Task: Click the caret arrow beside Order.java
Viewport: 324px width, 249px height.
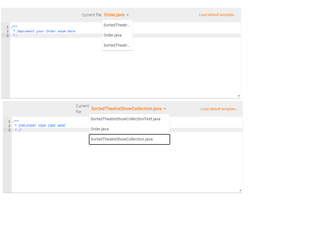Action: point(127,15)
